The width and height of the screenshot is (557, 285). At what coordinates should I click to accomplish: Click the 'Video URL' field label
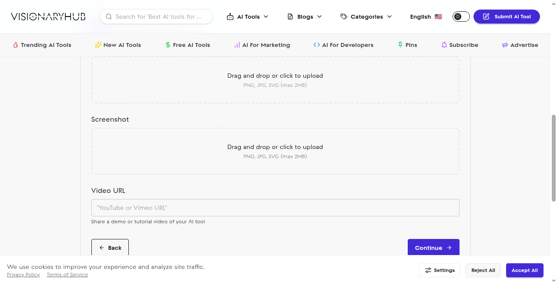click(108, 191)
